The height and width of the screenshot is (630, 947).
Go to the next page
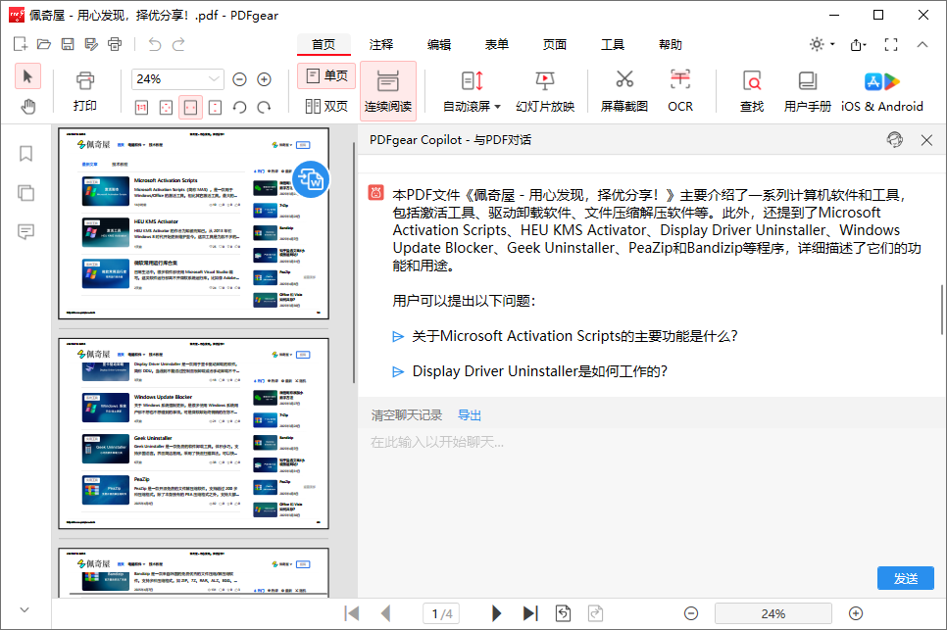[x=496, y=613]
